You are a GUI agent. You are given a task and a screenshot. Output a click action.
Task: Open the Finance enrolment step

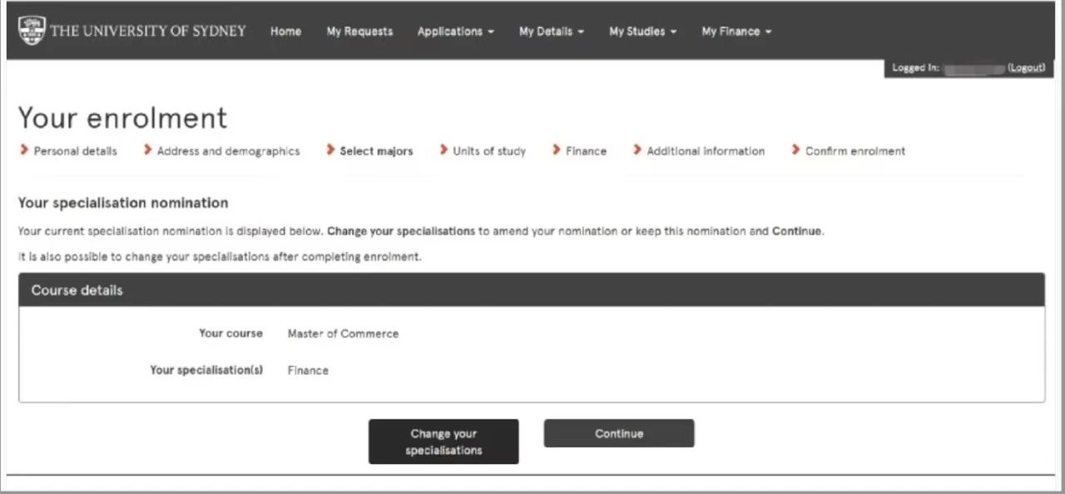point(586,151)
